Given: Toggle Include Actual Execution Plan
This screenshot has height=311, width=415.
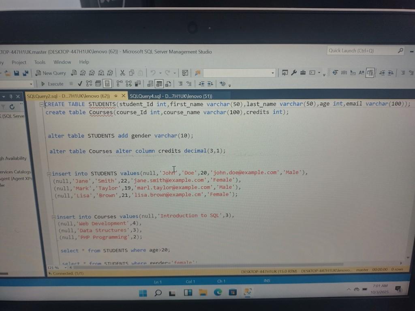Looking at the screenshot, I should 120,84.
